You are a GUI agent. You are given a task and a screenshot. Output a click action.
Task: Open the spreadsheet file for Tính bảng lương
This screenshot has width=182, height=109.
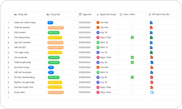[x=151, y=37]
